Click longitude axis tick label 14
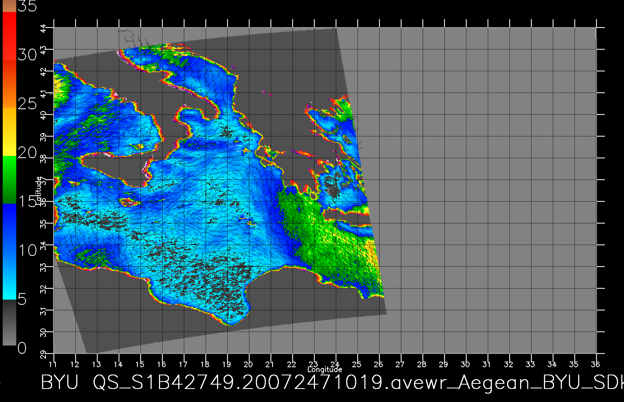Screen dimensions: 624x402 coord(118,364)
